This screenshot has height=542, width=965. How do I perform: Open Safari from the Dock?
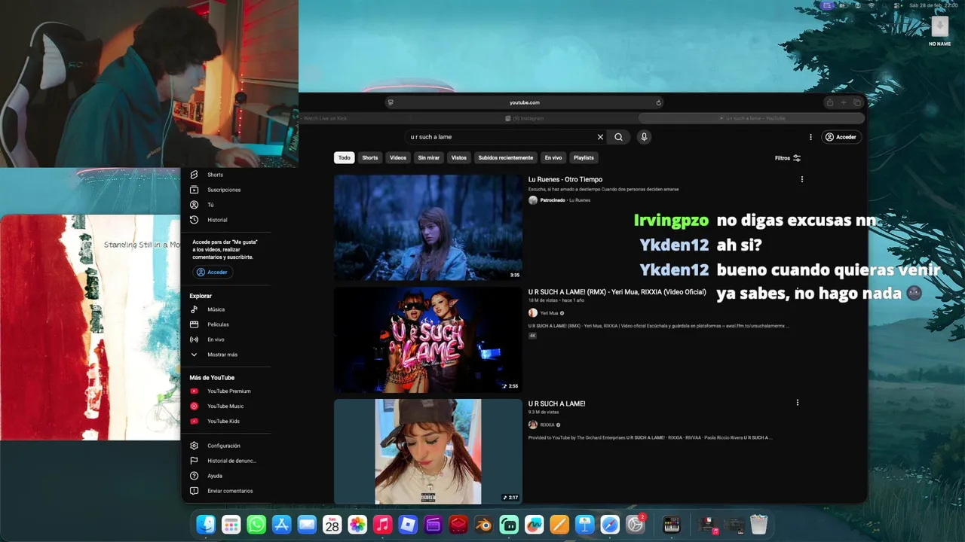(610, 525)
